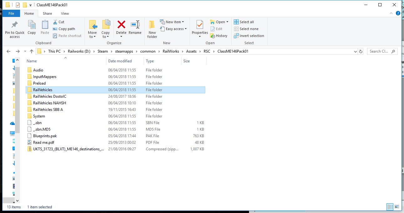Image resolution: width=404 pixels, height=213 pixels.
Task: Refresh the current folder view
Action: coord(361,51)
